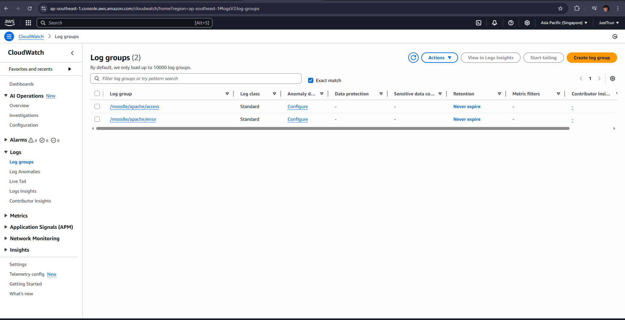Open table preferences gear icon
Screen dimensions: 625x320
pyautogui.click(x=613, y=78)
